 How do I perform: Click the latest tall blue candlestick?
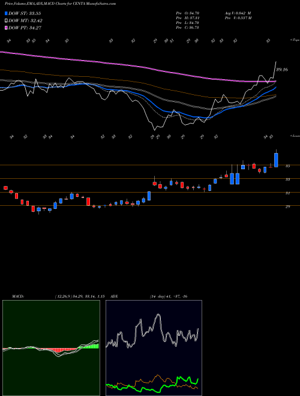click(276, 160)
